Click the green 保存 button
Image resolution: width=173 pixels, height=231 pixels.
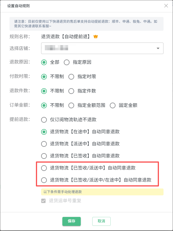click(x=72, y=221)
